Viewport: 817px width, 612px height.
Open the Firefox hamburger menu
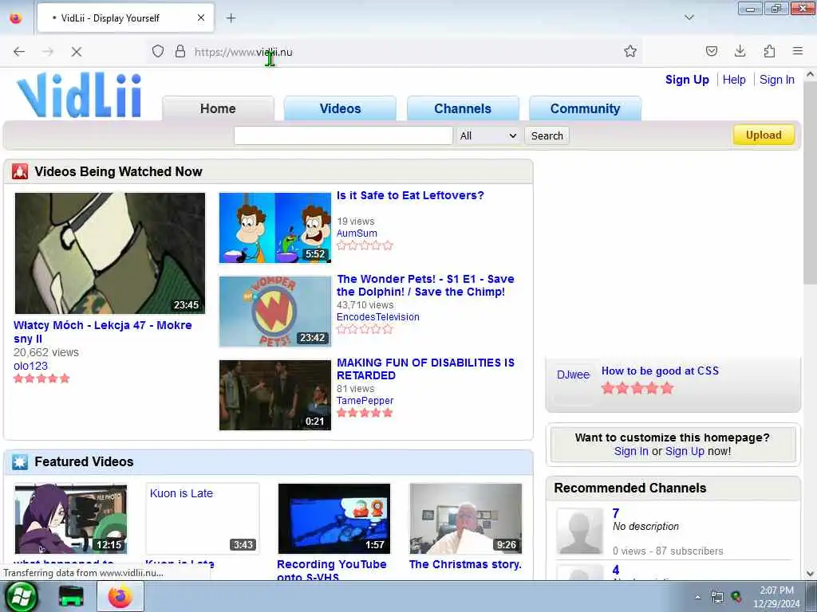pyautogui.click(x=798, y=51)
